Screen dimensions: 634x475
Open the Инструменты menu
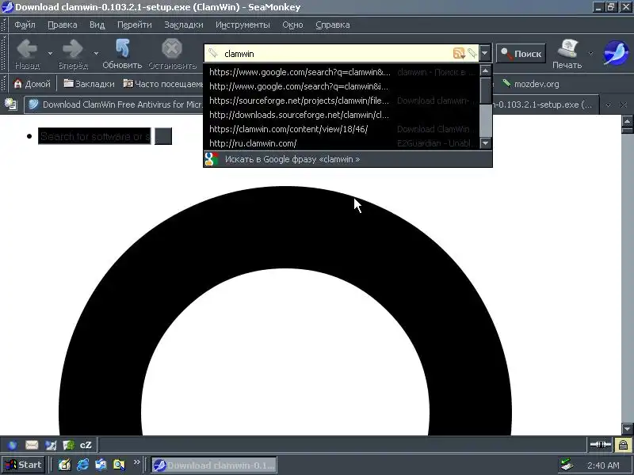pos(243,25)
